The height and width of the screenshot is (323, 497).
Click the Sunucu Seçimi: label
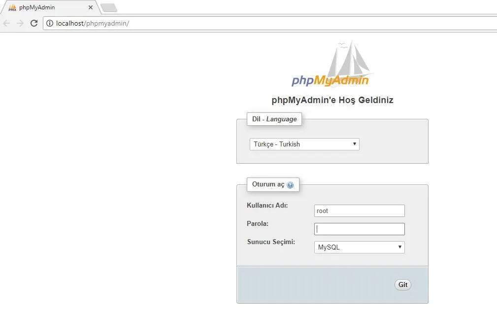click(271, 242)
